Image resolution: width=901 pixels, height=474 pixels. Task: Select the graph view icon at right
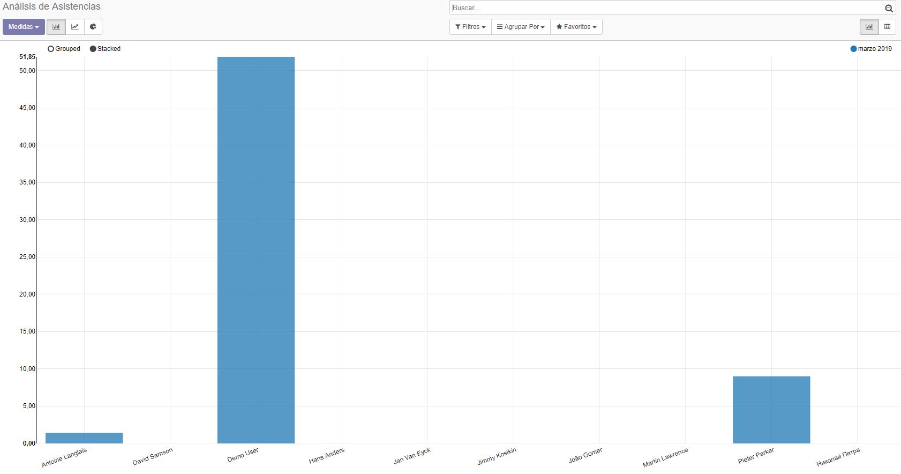pyautogui.click(x=869, y=27)
